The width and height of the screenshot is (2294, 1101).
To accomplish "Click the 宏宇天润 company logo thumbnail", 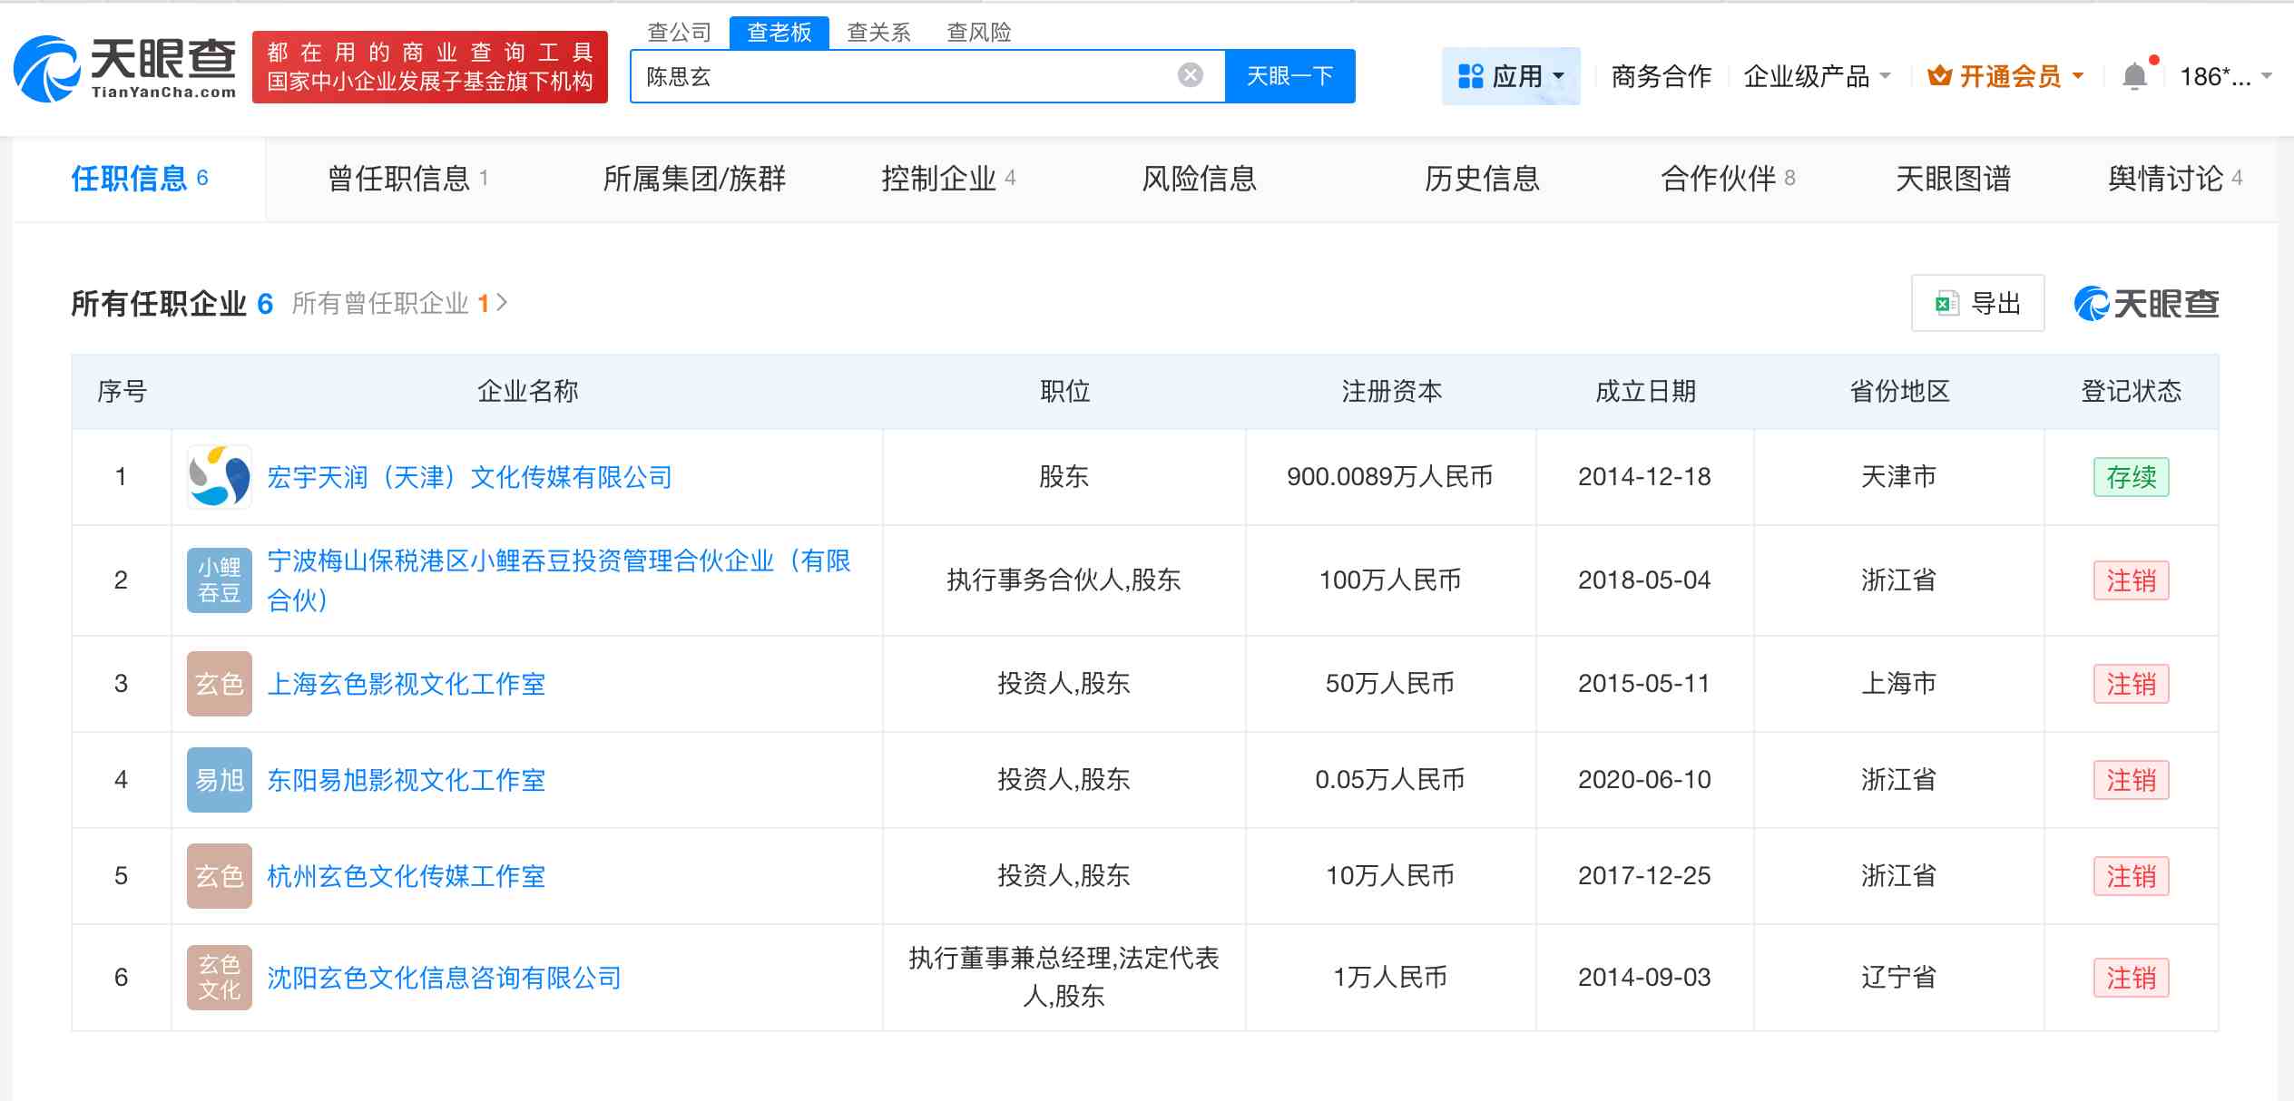I will [219, 476].
